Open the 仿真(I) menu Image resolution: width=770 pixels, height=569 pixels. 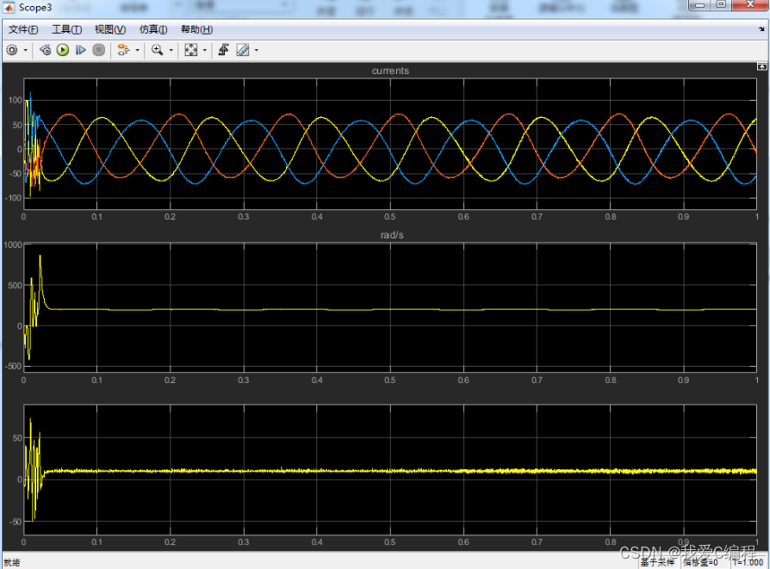pyautogui.click(x=154, y=29)
